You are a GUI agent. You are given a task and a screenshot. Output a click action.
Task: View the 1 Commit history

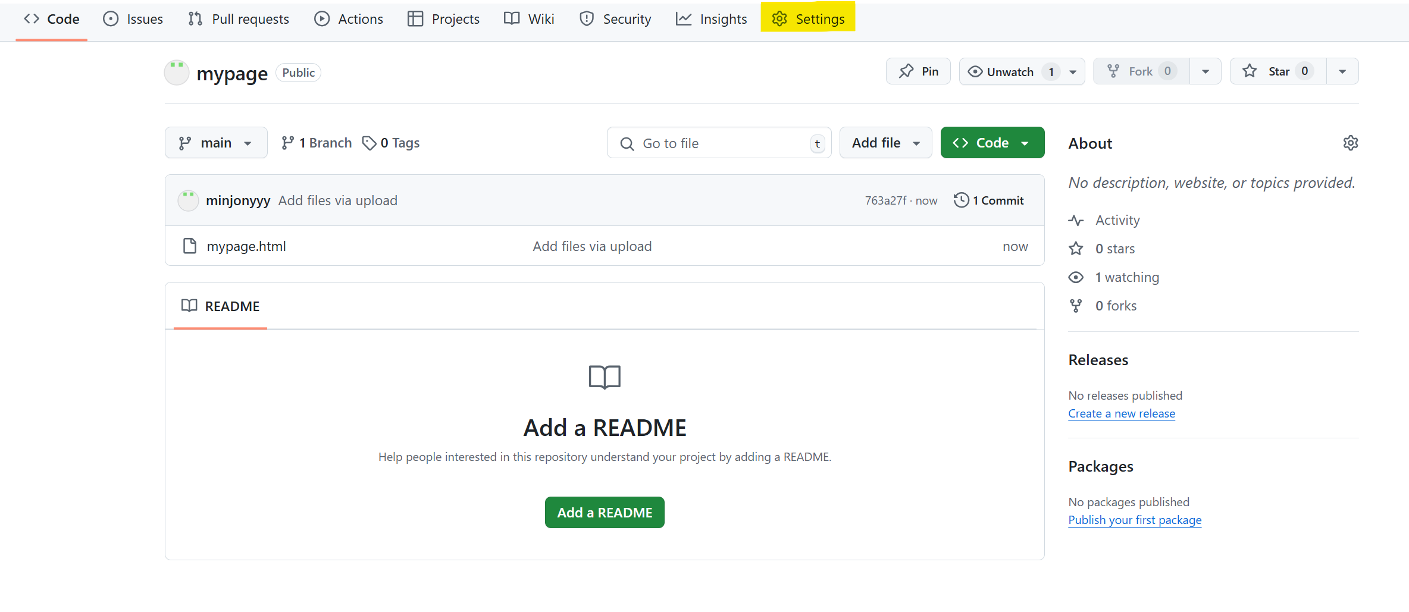(989, 200)
